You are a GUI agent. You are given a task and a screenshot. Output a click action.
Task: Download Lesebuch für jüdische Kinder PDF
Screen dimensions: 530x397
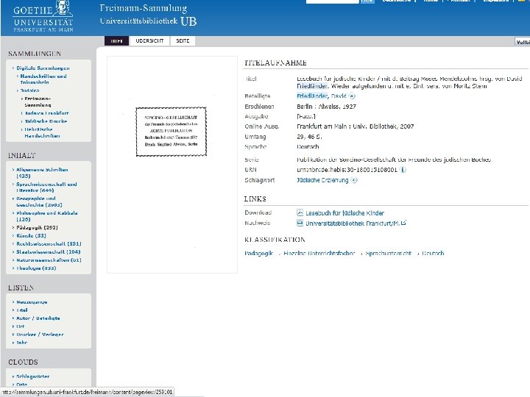(344, 213)
